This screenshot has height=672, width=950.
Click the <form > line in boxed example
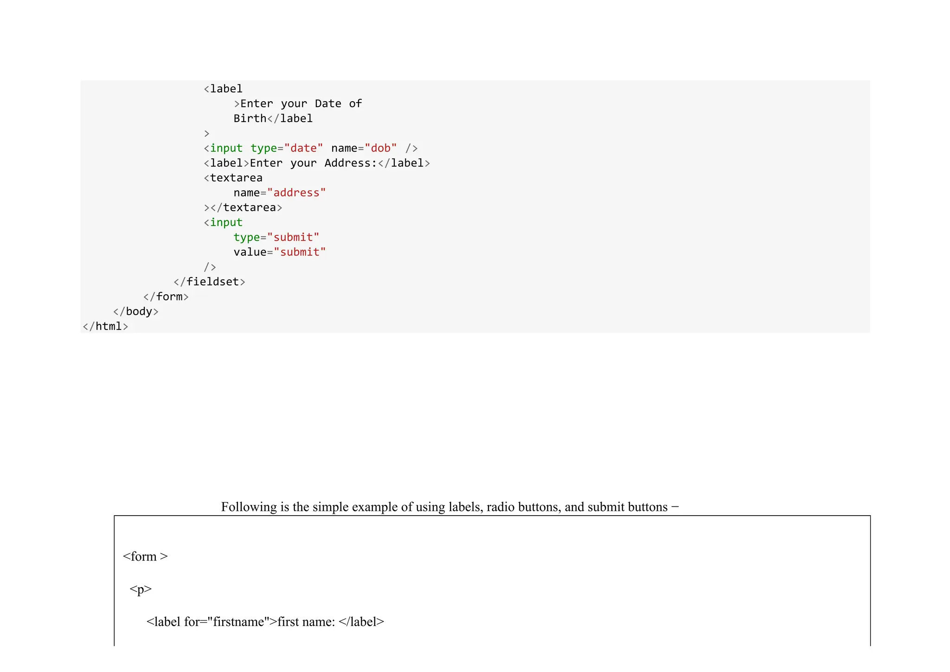(x=145, y=556)
